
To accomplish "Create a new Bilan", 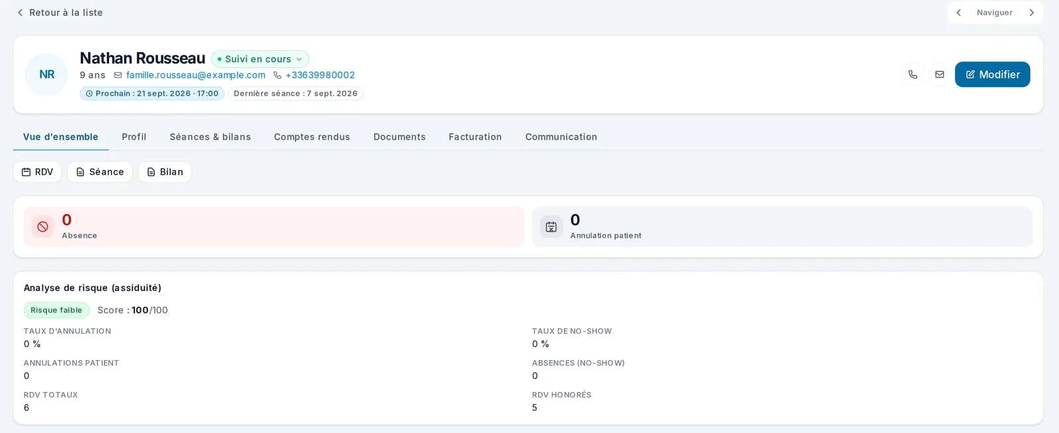I will [x=165, y=172].
